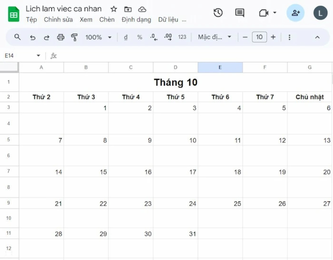Viewport: 333px width, 260px height.
Task: Select column D header
Action: [175, 67]
